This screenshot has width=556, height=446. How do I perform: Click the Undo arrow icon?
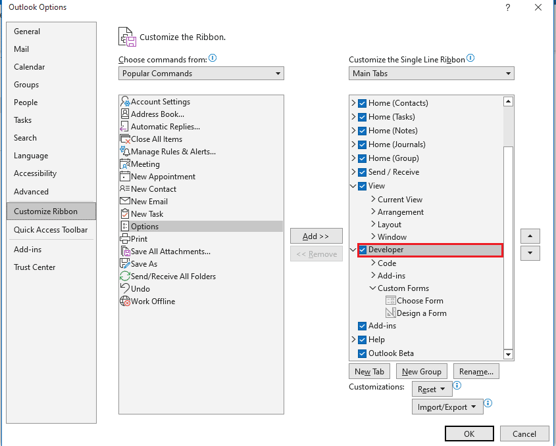pos(125,289)
